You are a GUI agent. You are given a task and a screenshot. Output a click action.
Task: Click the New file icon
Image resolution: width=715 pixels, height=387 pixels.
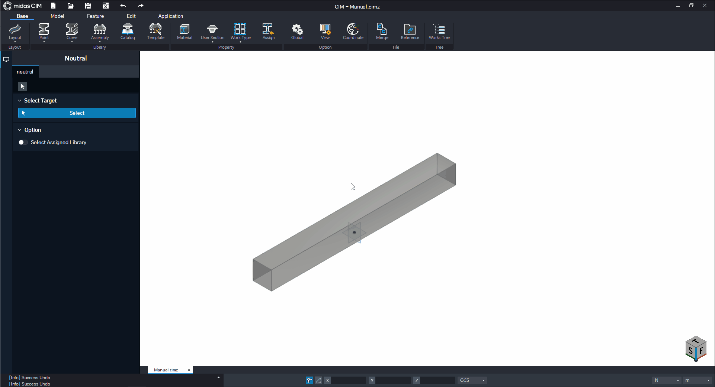point(53,6)
